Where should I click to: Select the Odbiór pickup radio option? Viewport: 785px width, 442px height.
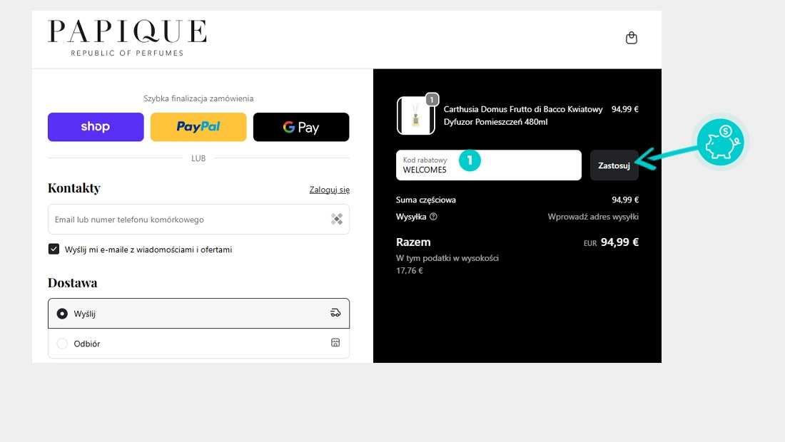62,344
